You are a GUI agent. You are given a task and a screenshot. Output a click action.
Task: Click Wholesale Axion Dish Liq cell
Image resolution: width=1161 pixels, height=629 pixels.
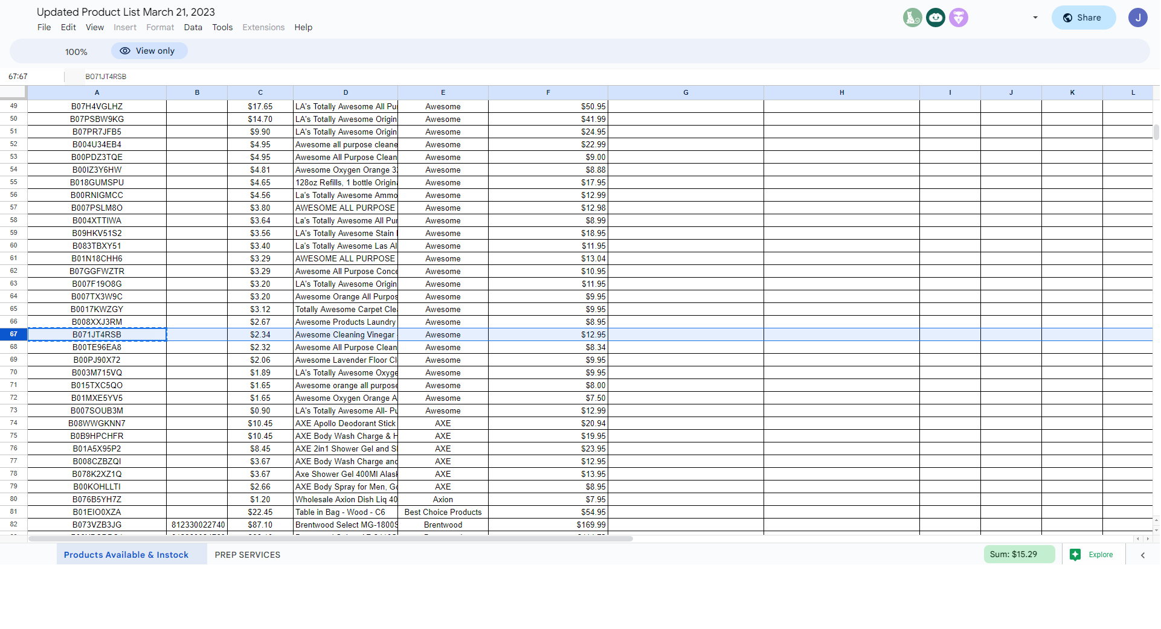pyautogui.click(x=346, y=499)
